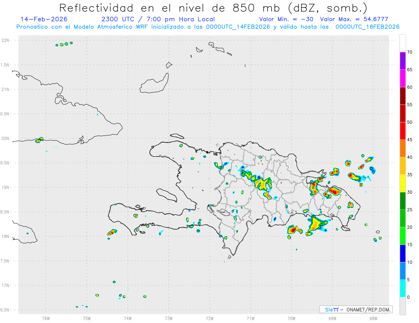The width and height of the screenshot is (419, 323).
Task: Click the longitude axis label '74W'
Action: click(128, 318)
